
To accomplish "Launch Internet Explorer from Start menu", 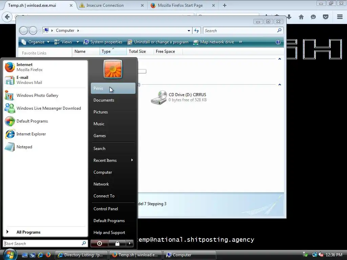I will [x=45, y=134].
